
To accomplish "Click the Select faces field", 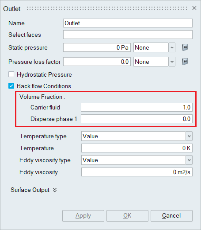I will (128, 35).
